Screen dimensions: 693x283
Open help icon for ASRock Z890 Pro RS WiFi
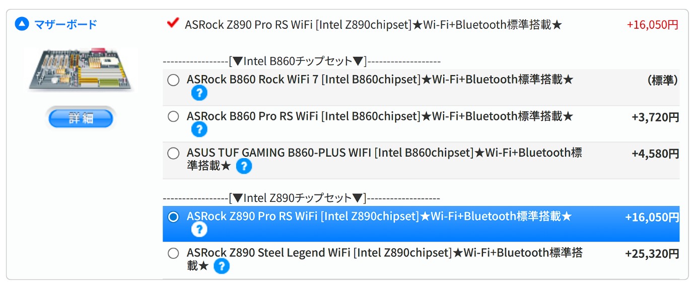199,230
